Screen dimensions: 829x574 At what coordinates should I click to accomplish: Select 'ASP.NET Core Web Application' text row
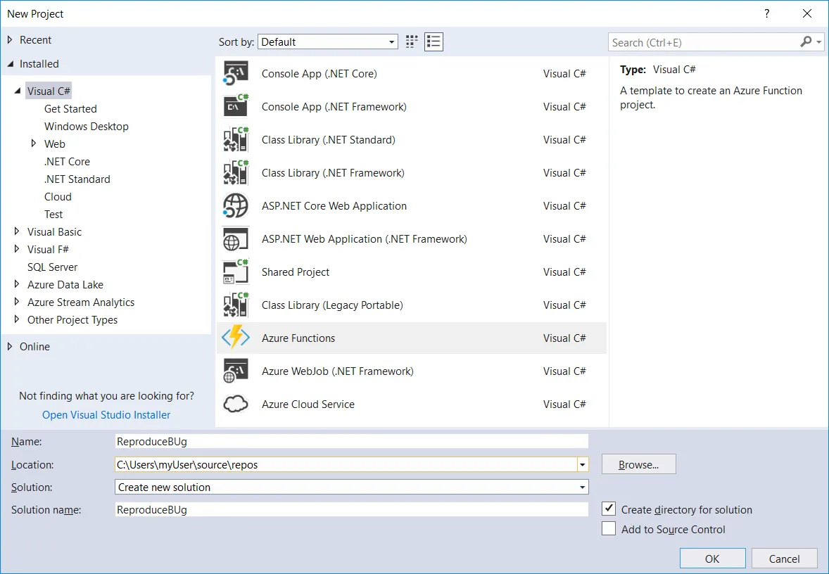pyautogui.click(x=334, y=206)
